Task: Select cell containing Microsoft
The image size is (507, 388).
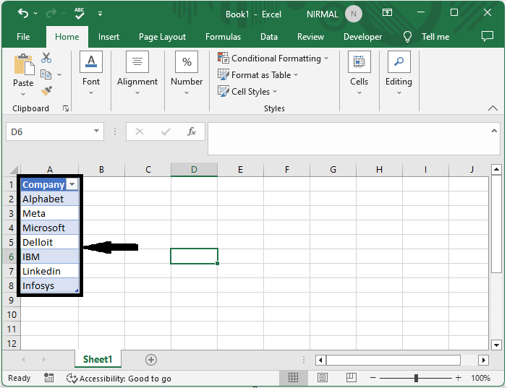Action: 50,228
